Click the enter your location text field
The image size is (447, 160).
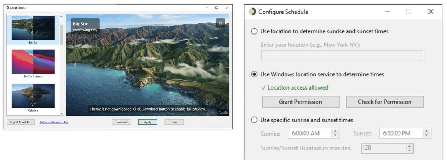click(x=343, y=55)
